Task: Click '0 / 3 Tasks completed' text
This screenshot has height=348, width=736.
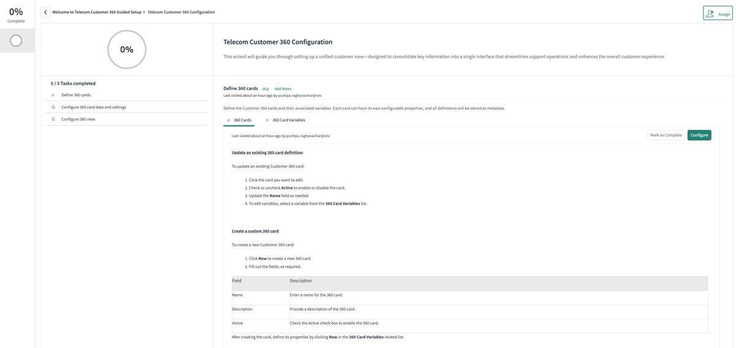Action: tap(73, 83)
